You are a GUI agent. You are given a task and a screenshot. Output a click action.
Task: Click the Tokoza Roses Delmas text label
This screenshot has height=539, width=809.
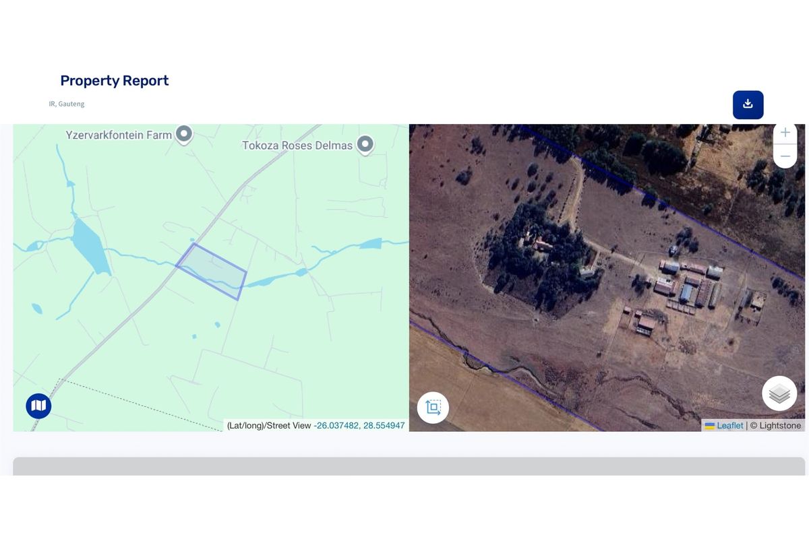pyautogui.click(x=297, y=146)
